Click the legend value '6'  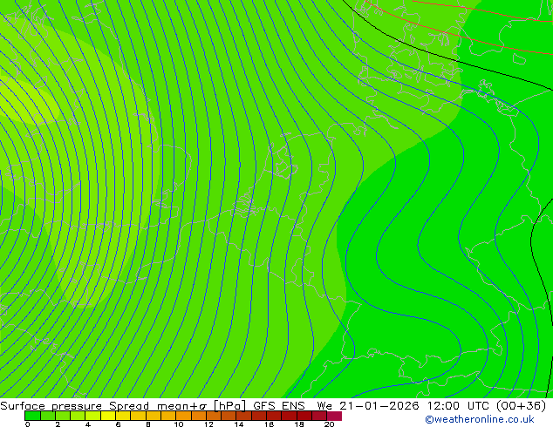[x=118, y=424]
